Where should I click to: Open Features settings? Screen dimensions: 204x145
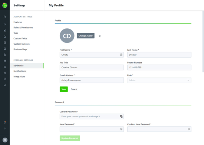click(18, 22)
